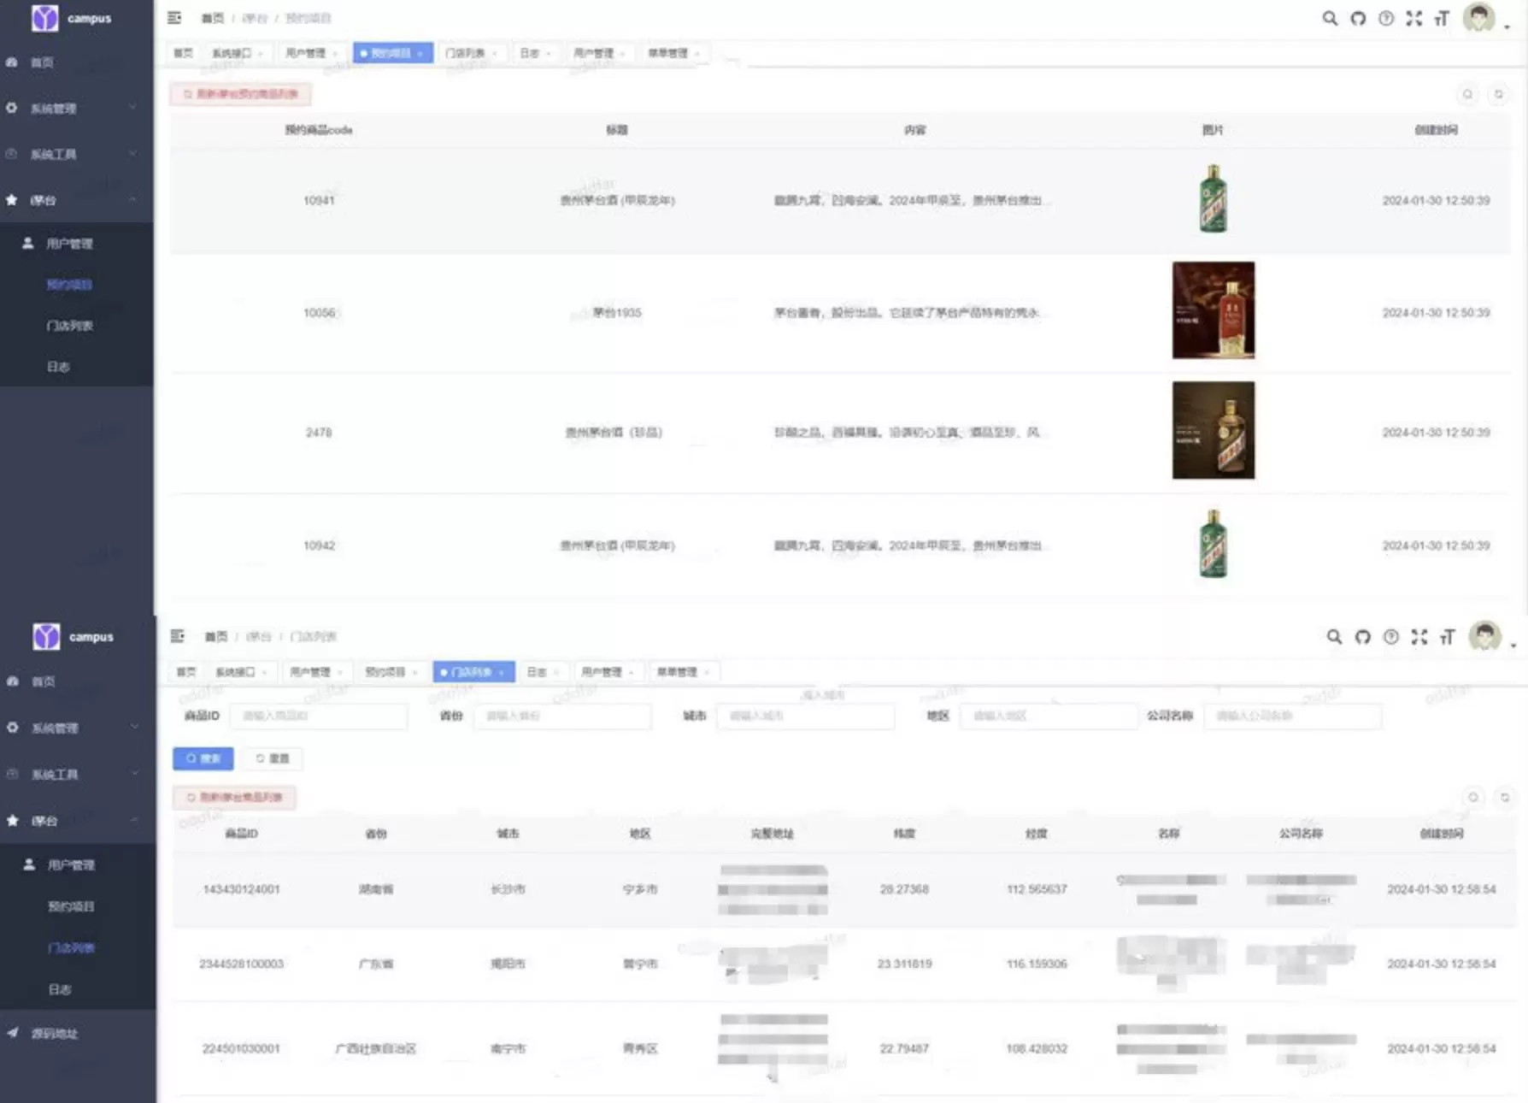Click red 刷新i茅台商品列表 button on 门店列表 page
The width and height of the screenshot is (1528, 1103).
point(235,797)
